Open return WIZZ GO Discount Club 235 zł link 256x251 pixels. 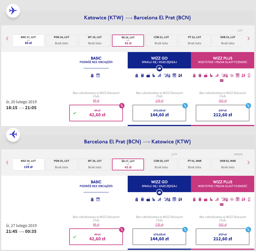(x=159, y=225)
